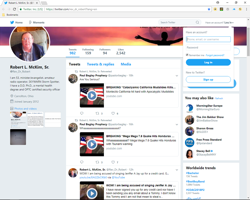Viewport: 250px width, 200px height.
Task: Open the youtu.be/8AI2ZbCIKb0 link
Action: pyautogui.click(x=93, y=177)
